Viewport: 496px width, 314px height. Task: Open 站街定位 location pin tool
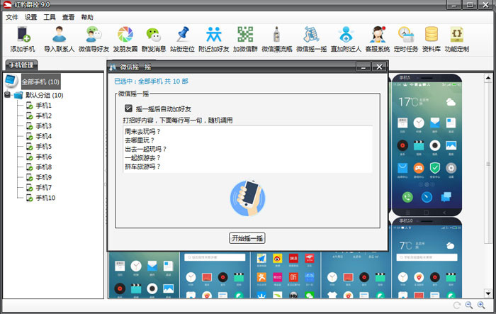point(182,39)
